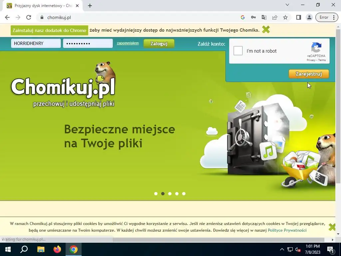The image size is (341, 256).
Task: Select the fourth slideshow dot
Action: (x=177, y=194)
